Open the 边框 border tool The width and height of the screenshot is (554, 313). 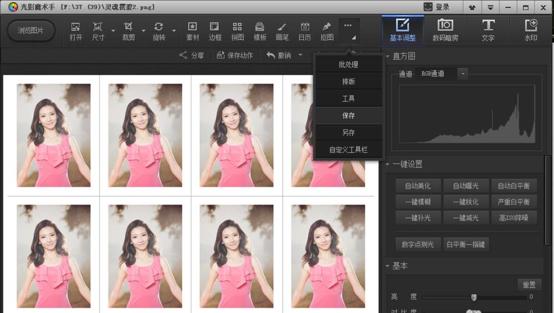point(215,31)
